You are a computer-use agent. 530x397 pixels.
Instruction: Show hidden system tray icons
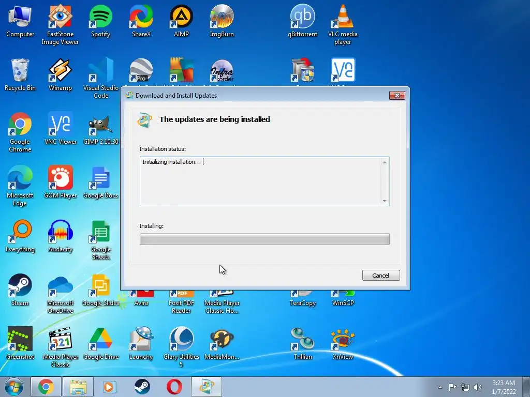(x=440, y=387)
